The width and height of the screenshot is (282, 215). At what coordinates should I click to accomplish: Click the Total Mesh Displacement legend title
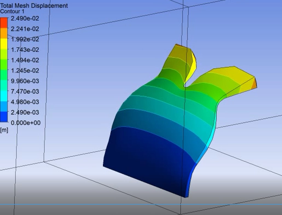tap(34, 5)
